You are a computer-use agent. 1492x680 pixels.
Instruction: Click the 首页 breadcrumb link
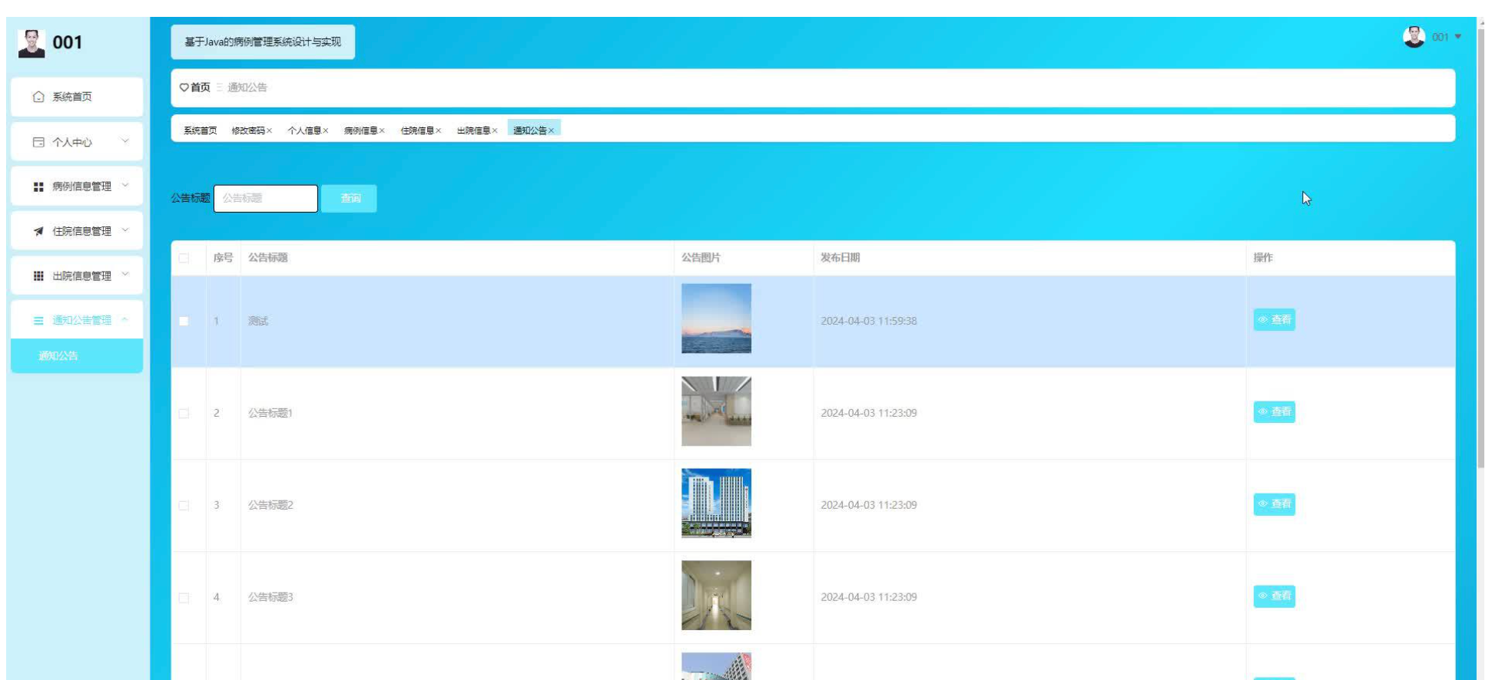click(200, 87)
